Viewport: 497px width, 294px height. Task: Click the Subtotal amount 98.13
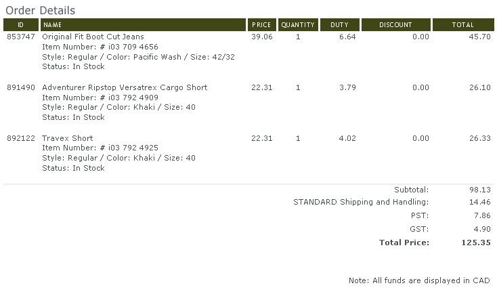tap(480, 190)
